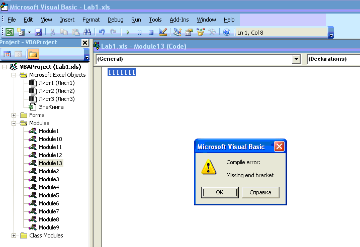Select Лист3 (Лист3) in project tree
This screenshot has width=360, height=247.
[x=57, y=99]
